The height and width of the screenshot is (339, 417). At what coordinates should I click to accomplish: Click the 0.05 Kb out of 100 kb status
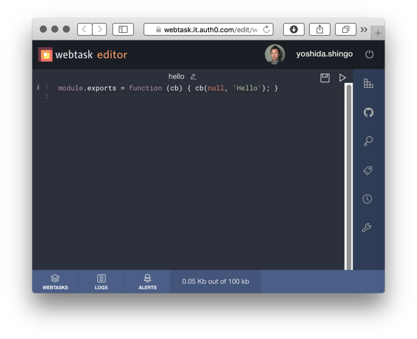click(x=215, y=281)
